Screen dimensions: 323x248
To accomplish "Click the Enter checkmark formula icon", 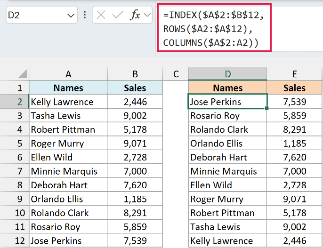I will [118, 15].
